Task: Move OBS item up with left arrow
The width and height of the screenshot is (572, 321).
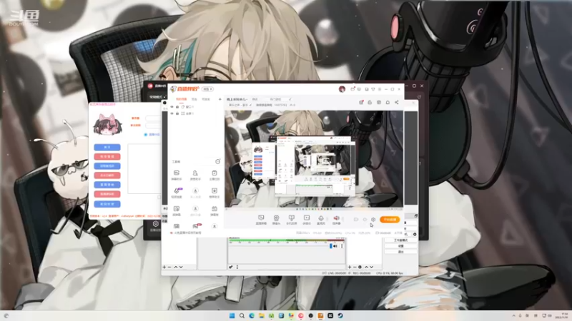Action: (176, 267)
